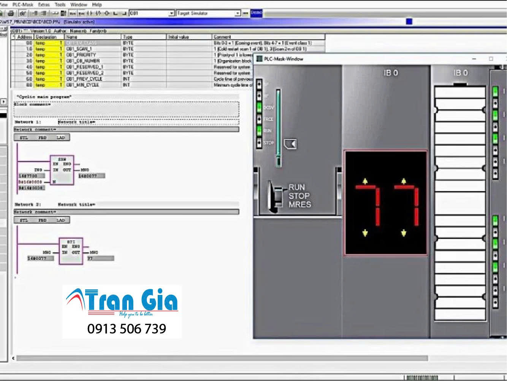
Task: Select the coil output tool
Action: [106, 13]
